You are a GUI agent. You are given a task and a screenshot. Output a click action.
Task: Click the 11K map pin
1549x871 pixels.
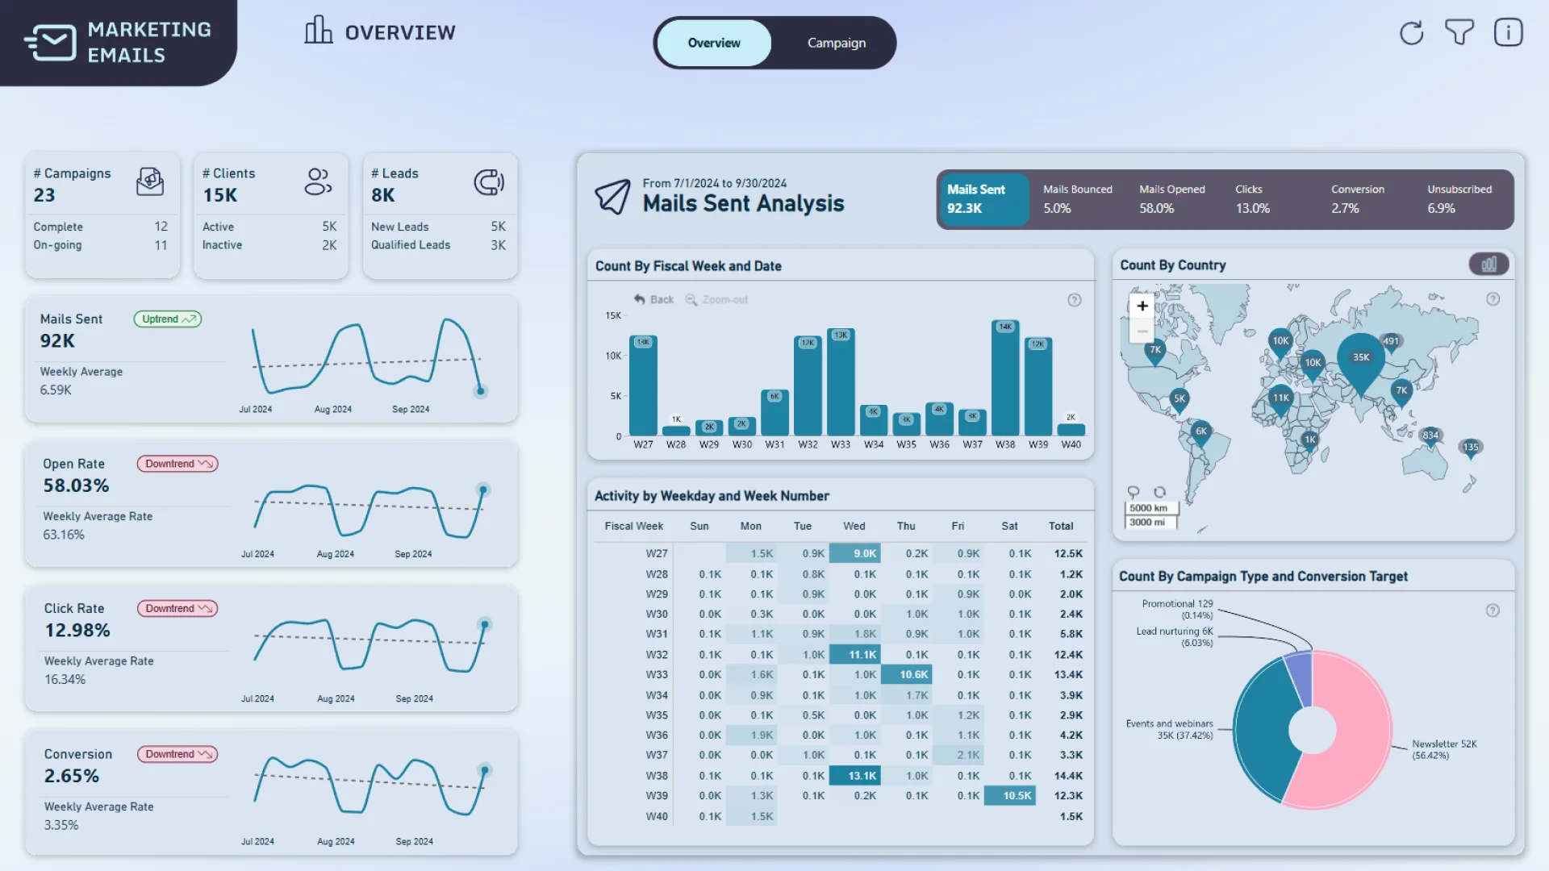1280,400
